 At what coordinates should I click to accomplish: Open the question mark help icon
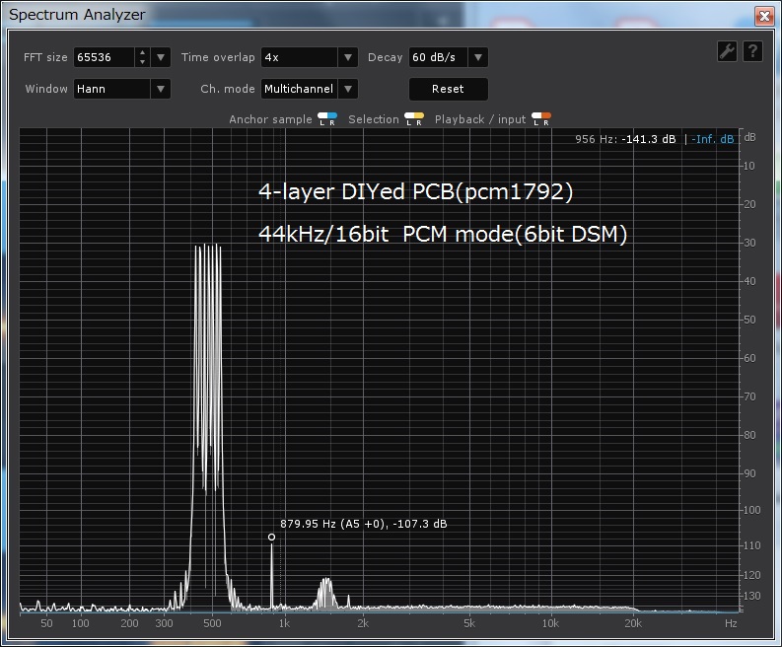(x=752, y=51)
